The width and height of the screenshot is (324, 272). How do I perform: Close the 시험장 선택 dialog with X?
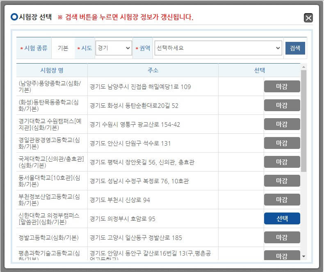(308, 18)
